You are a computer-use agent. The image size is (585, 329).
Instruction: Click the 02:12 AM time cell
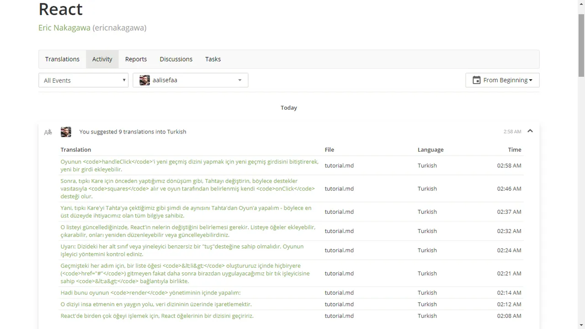click(x=509, y=304)
